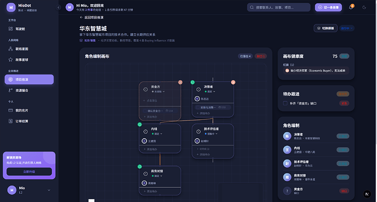The width and height of the screenshot is (377, 202).
Task: Open the 联络星图 network icon in sidebar
Action: point(10,49)
